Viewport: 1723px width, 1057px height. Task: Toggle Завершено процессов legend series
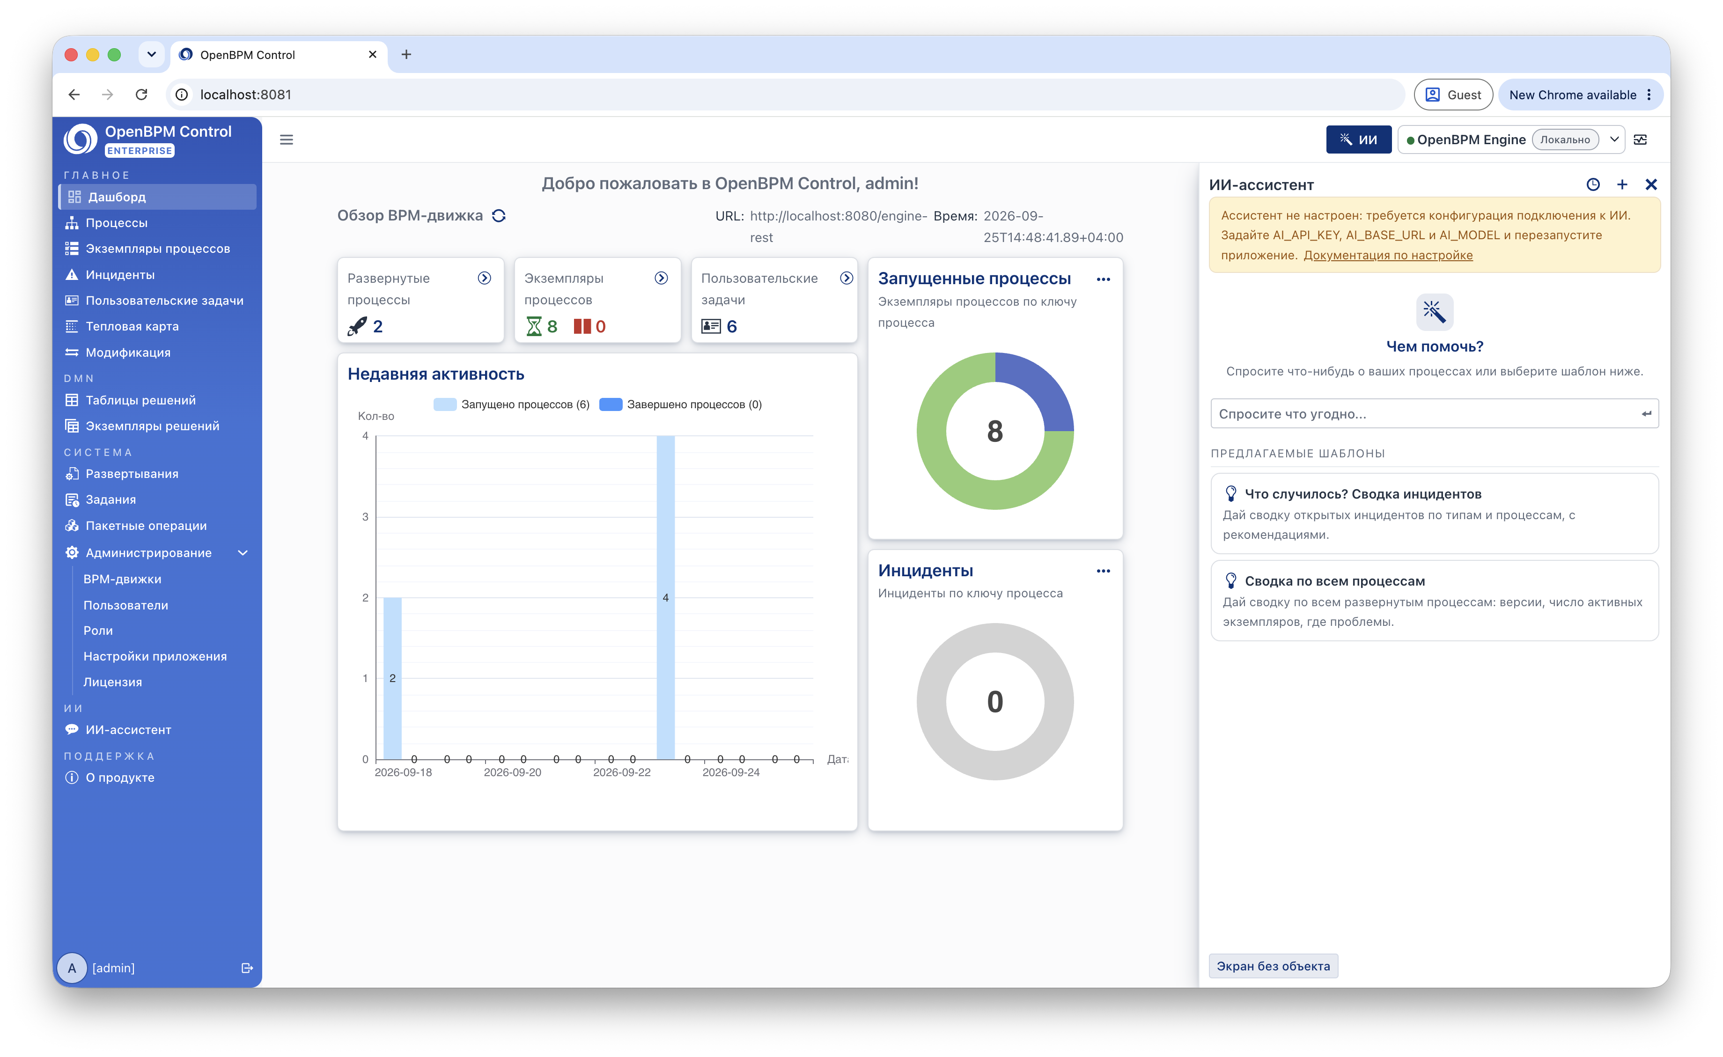[681, 404]
